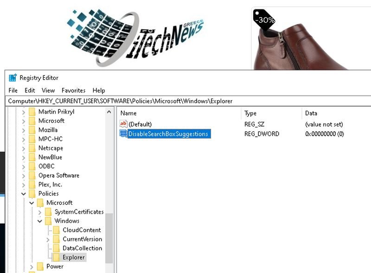This screenshot has width=371, height=273.
Task: Click the Type column header
Action: [250, 113]
